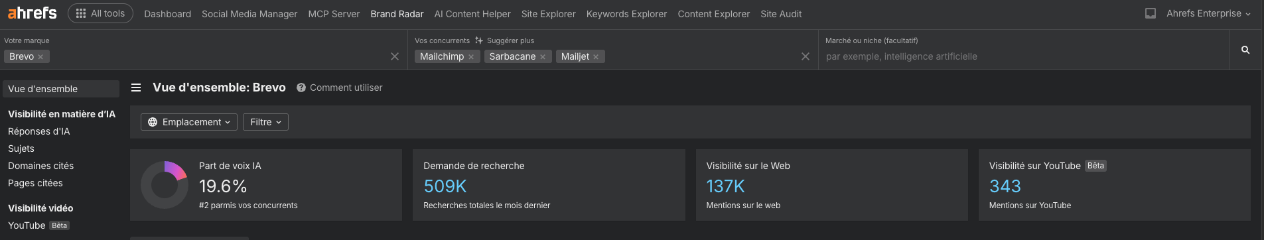Open Social Media Manager
1264x240 pixels.
click(249, 14)
